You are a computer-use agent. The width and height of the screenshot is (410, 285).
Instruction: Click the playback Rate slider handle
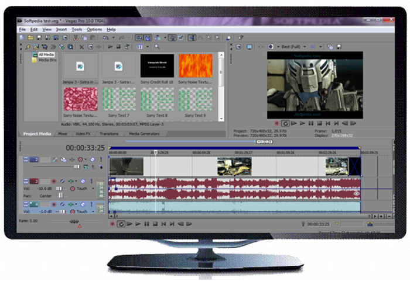tap(74, 222)
